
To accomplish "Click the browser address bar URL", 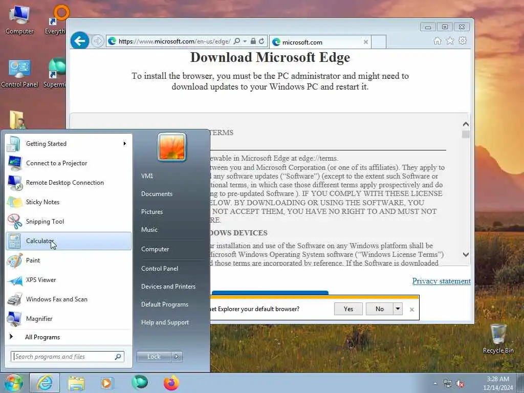I will pos(174,41).
